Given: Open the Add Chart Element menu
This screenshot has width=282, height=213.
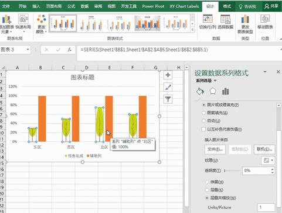Looking at the screenshot, I should pyautogui.click(x=6, y=24).
